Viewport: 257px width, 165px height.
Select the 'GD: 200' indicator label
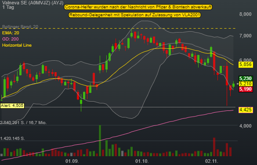point(11,39)
